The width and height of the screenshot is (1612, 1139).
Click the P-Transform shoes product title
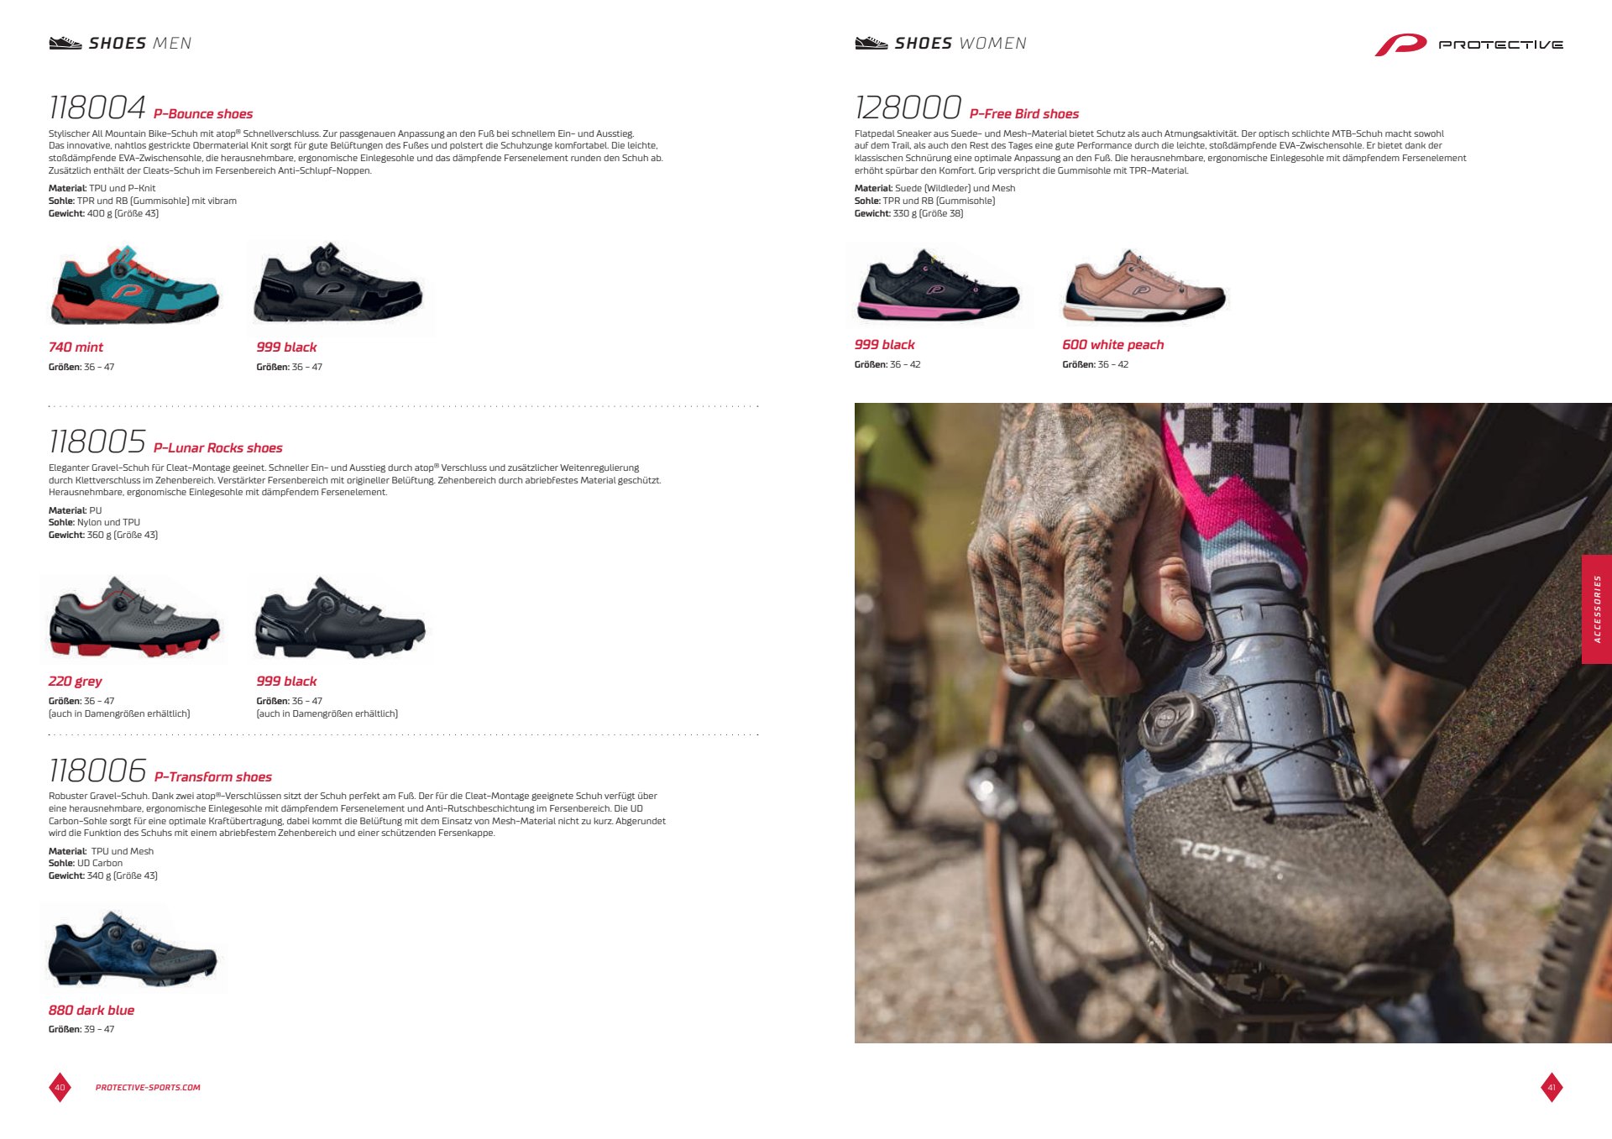[x=213, y=777]
